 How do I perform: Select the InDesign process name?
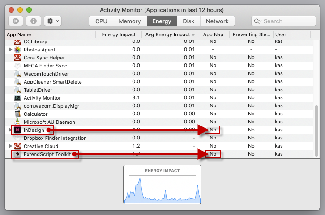pyautogui.click(x=34, y=130)
